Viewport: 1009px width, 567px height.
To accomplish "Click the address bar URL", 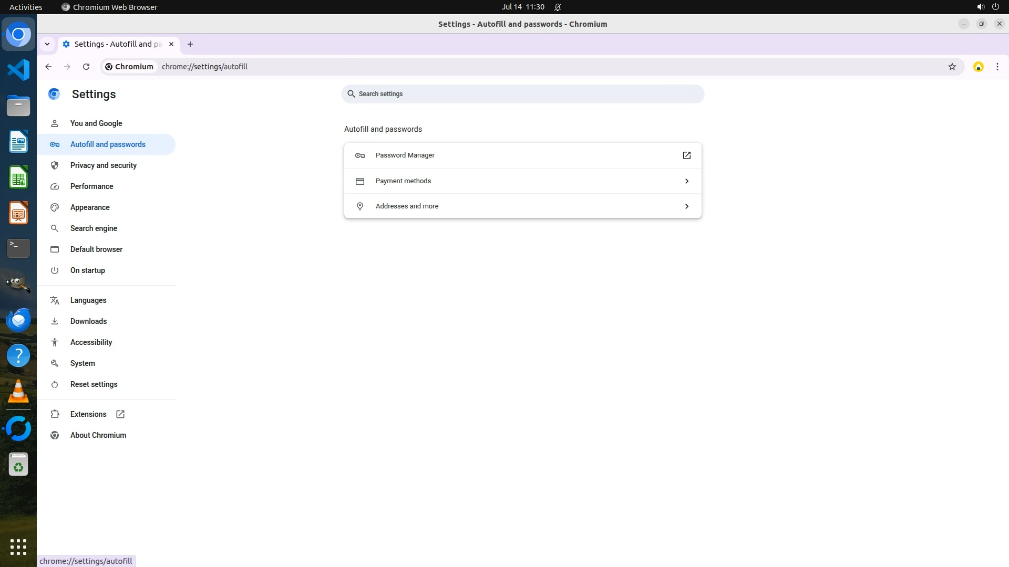I will coord(204,67).
